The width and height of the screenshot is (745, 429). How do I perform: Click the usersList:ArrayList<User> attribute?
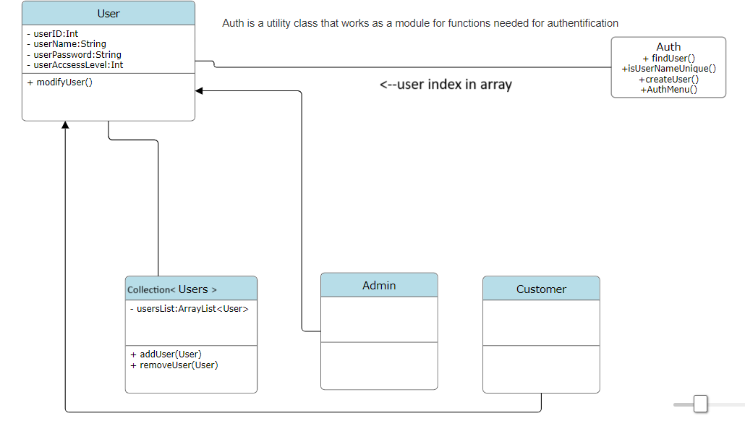[x=190, y=309]
